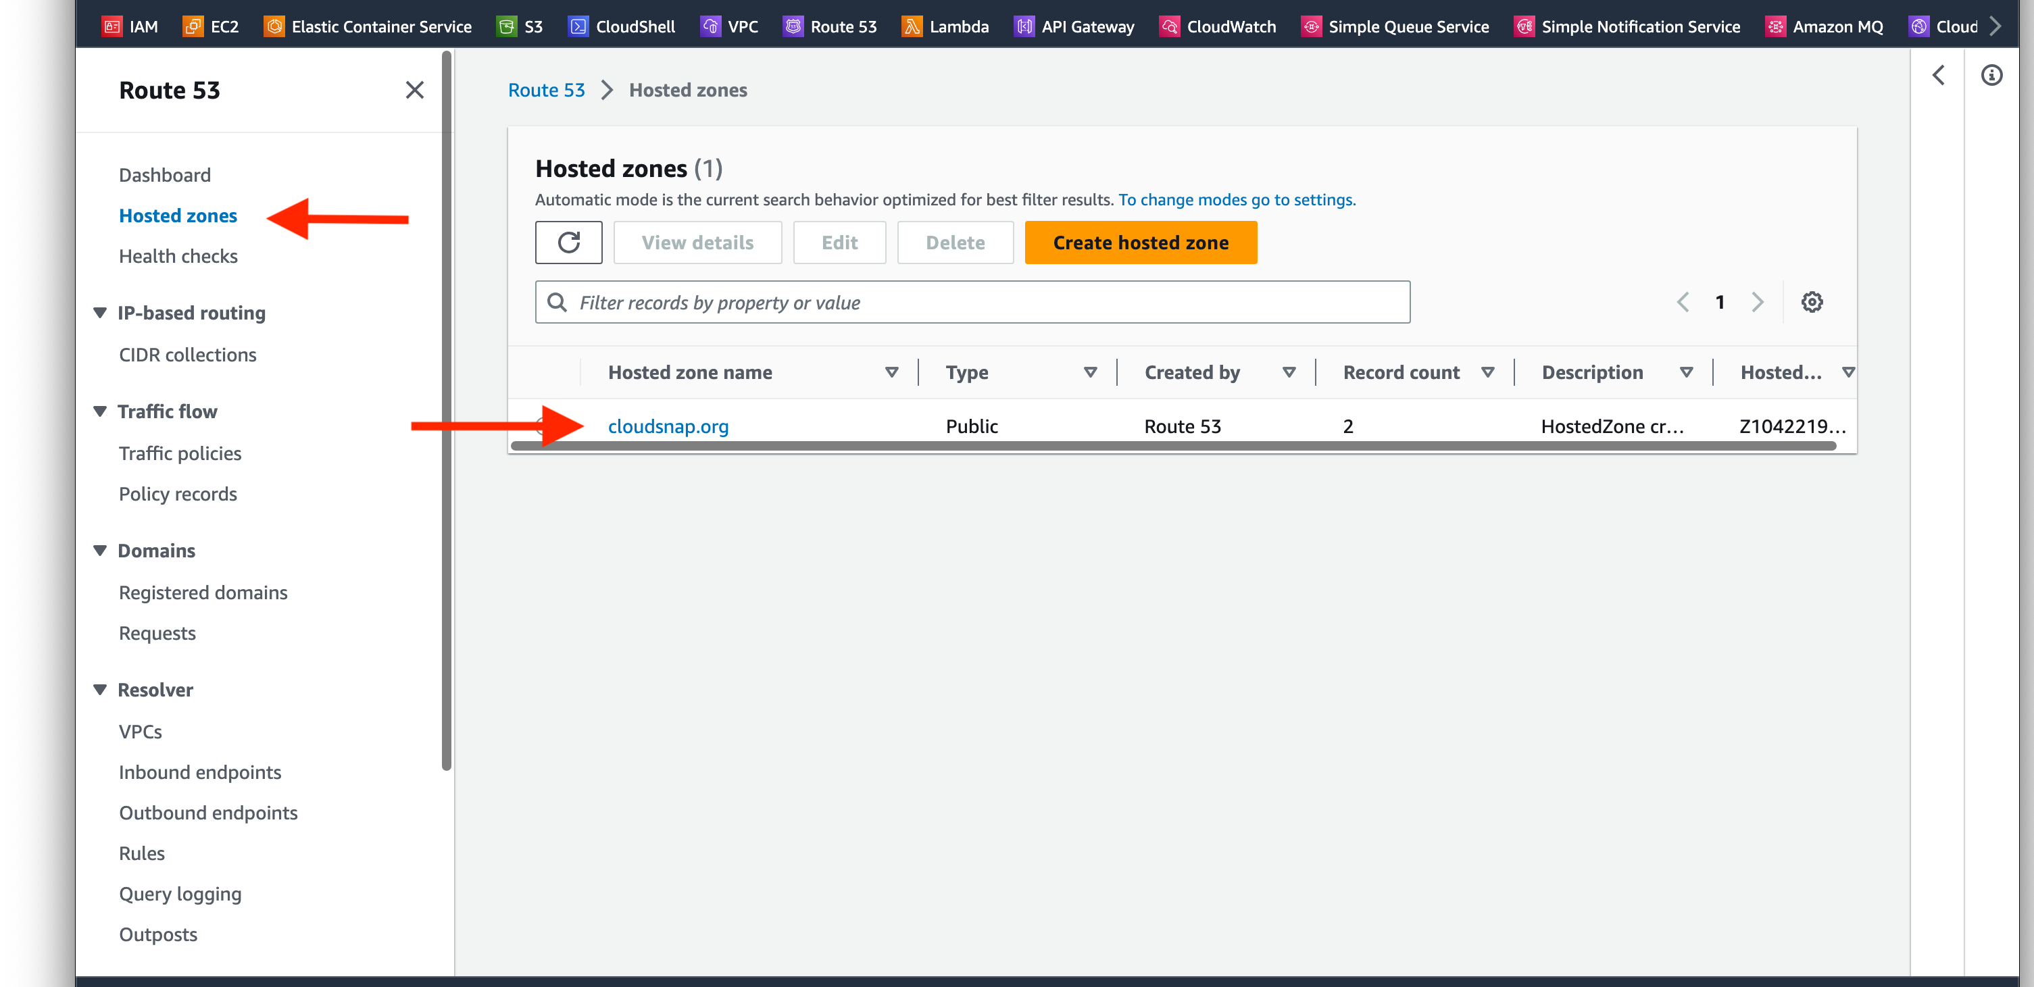Viewport: 2034px width, 987px height.
Task: Click the Edit button
Action: pyautogui.click(x=839, y=243)
